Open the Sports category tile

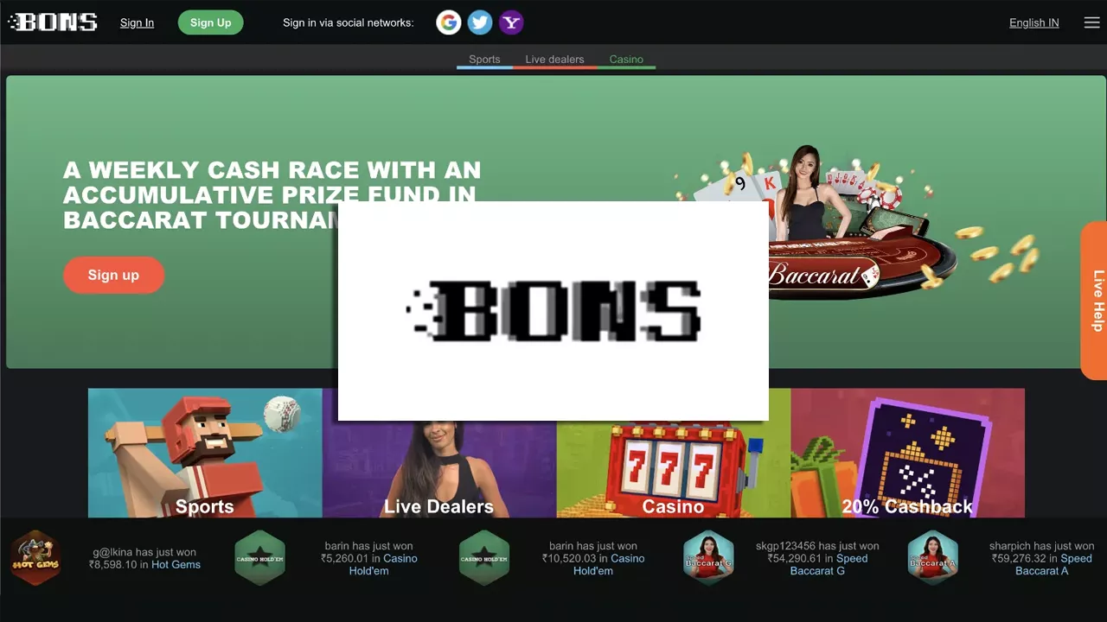pyautogui.click(x=205, y=453)
